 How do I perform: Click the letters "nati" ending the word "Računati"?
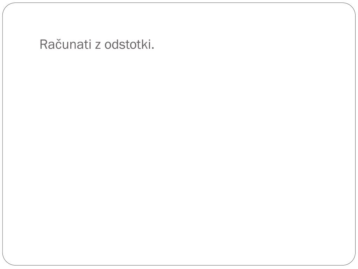(80, 44)
